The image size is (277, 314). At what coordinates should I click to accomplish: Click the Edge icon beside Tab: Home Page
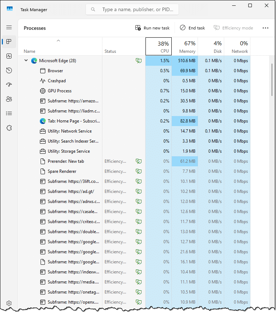tap(43, 121)
